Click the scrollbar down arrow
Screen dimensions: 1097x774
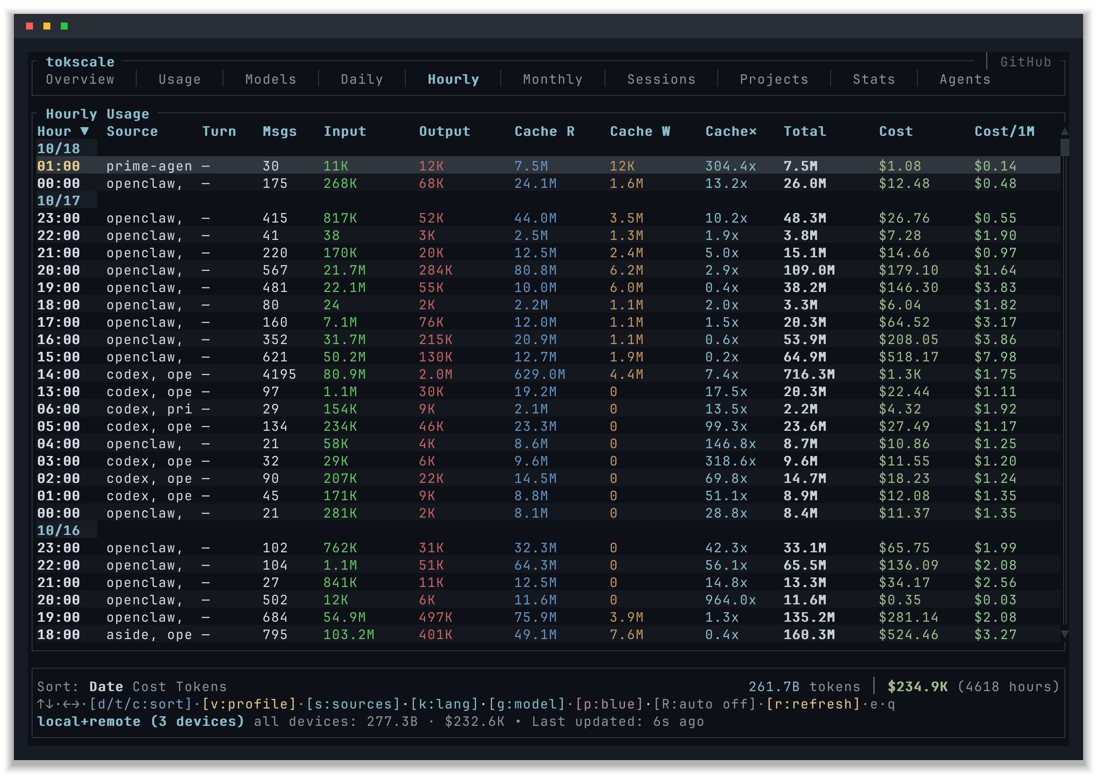1064,634
